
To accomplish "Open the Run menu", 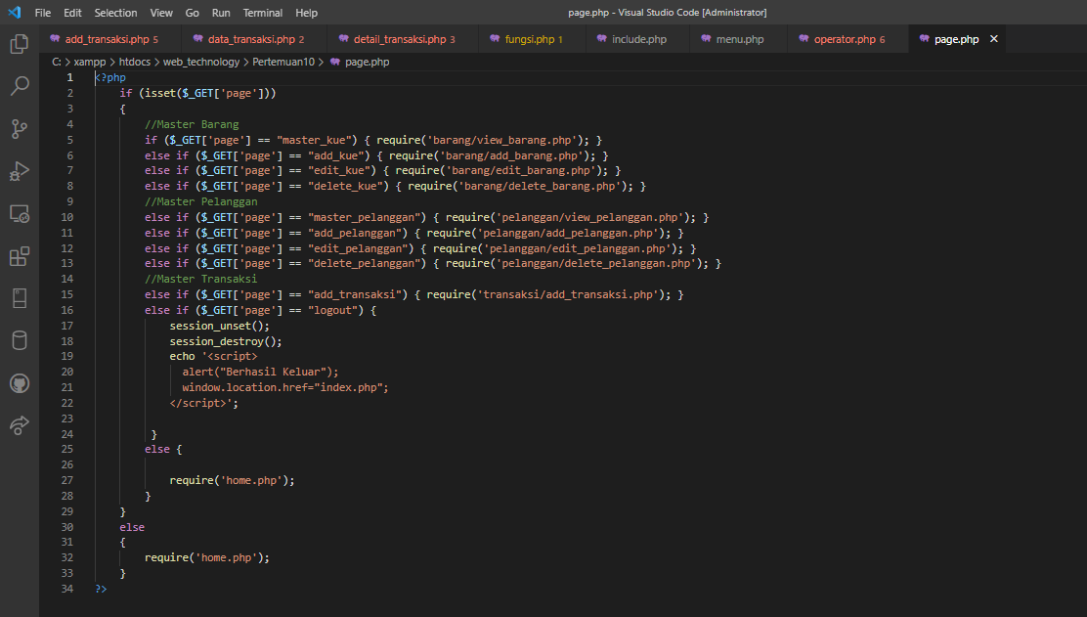I will pos(221,13).
